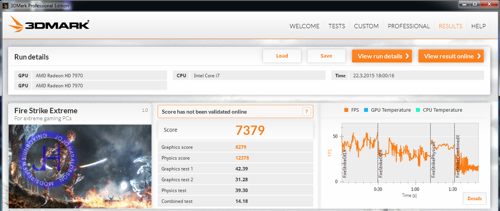Click the 3DMark logo in header

tap(49, 25)
